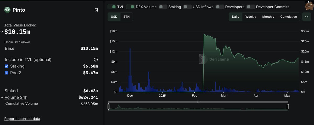314x125 pixels.
Task: Click the top drag bar of range slider
Action: pos(198,102)
